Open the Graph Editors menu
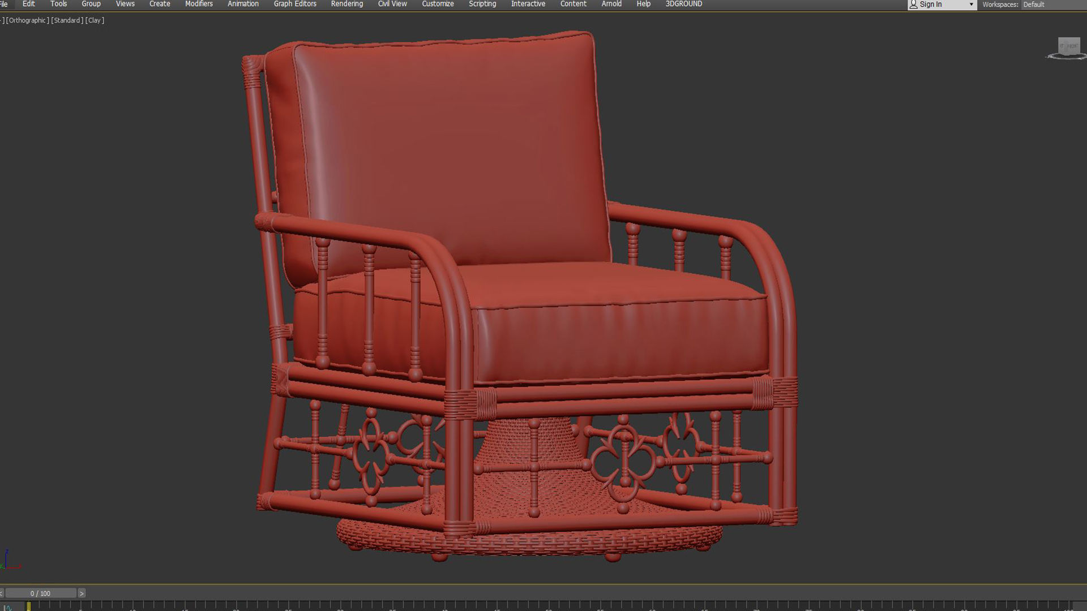 pyautogui.click(x=295, y=4)
